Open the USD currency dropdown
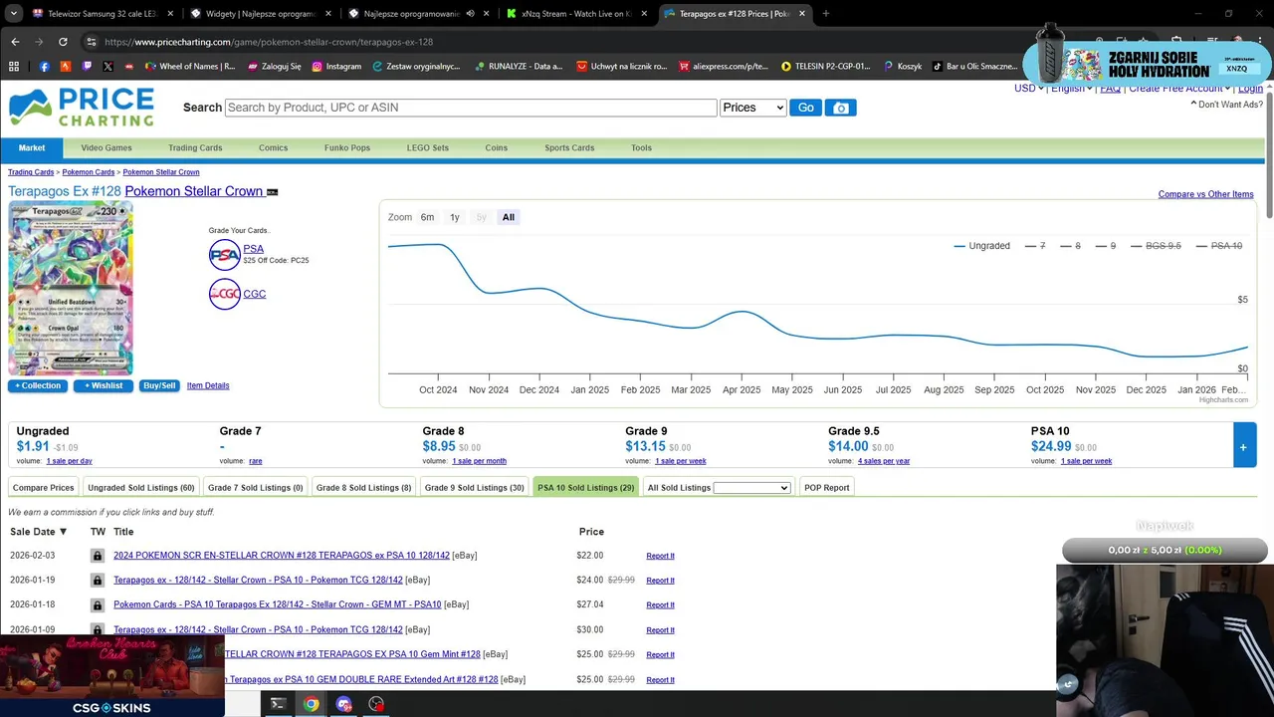Screen dimensions: 1274x717 tap(1028, 88)
